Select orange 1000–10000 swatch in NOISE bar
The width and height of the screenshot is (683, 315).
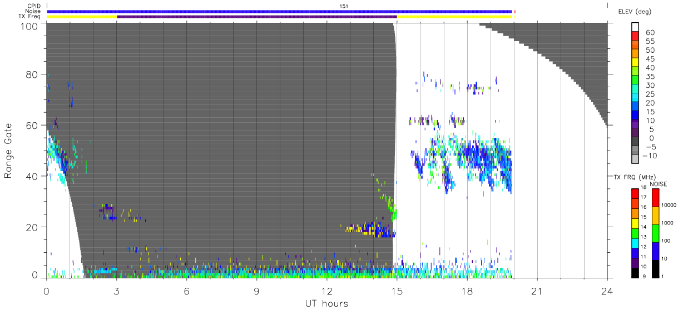655,216
